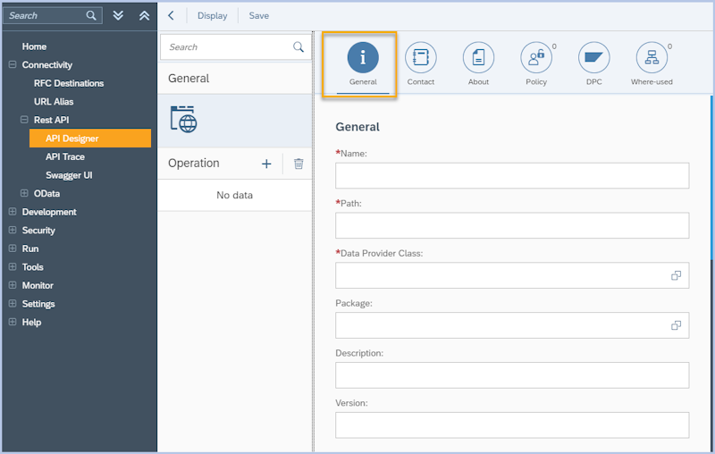Click the back arrow in toolbar
Screen dimensions: 715x454
[171, 15]
